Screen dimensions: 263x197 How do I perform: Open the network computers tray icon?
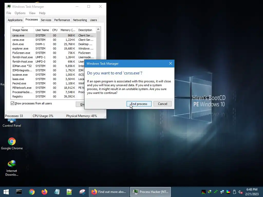click(x=222, y=192)
